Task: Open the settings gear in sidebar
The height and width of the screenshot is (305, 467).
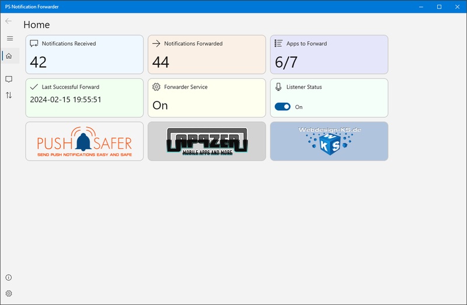Action: (x=9, y=293)
